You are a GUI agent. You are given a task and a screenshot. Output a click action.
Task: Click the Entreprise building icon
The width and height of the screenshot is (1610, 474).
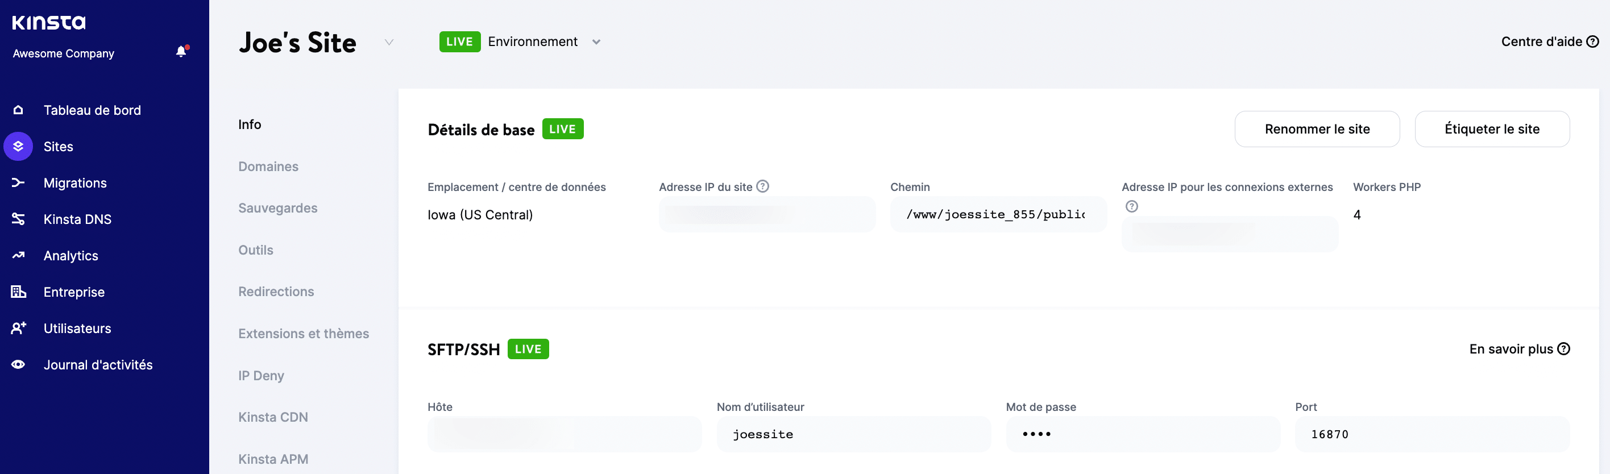point(18,292)
